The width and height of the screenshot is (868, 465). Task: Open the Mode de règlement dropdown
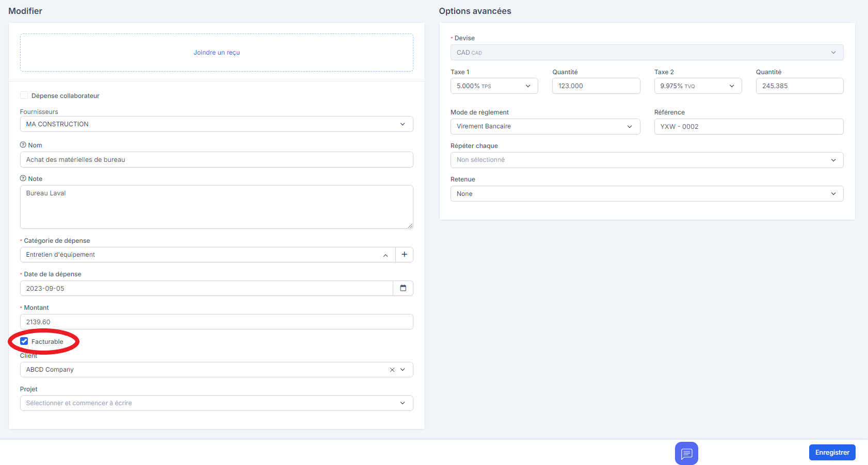click(545, 126)
